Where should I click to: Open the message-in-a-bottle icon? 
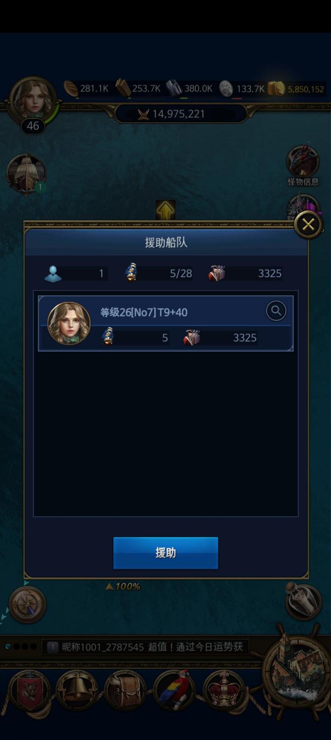pyautogui.click(x=302, y=601)
